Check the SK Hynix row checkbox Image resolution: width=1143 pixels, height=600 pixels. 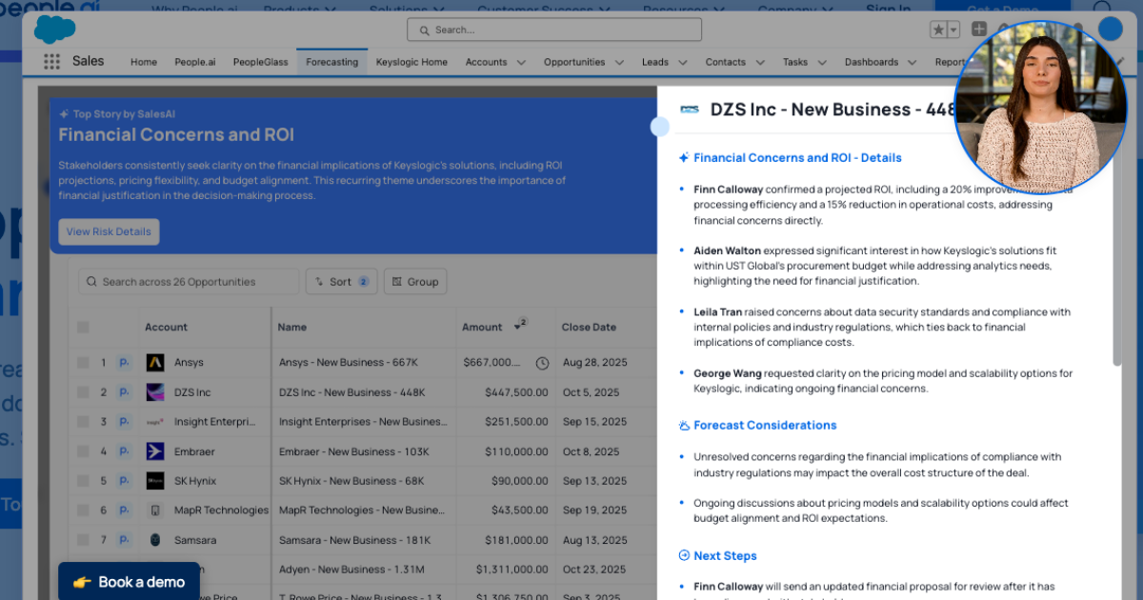click(x=83, y=481)
